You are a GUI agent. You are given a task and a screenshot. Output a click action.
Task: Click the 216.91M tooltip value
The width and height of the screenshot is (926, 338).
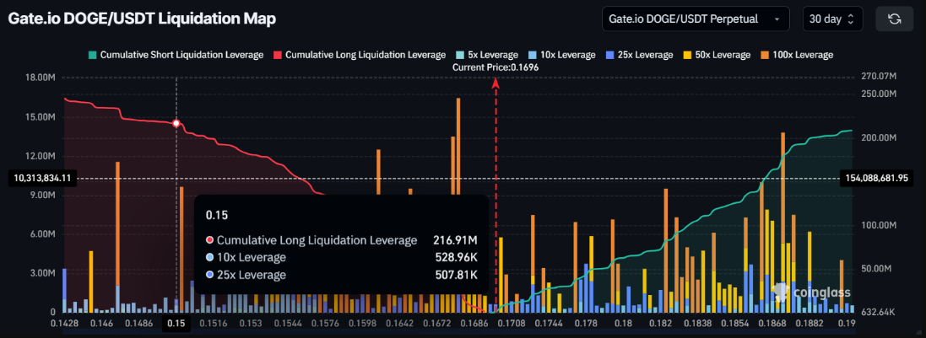tap(455, 241)
